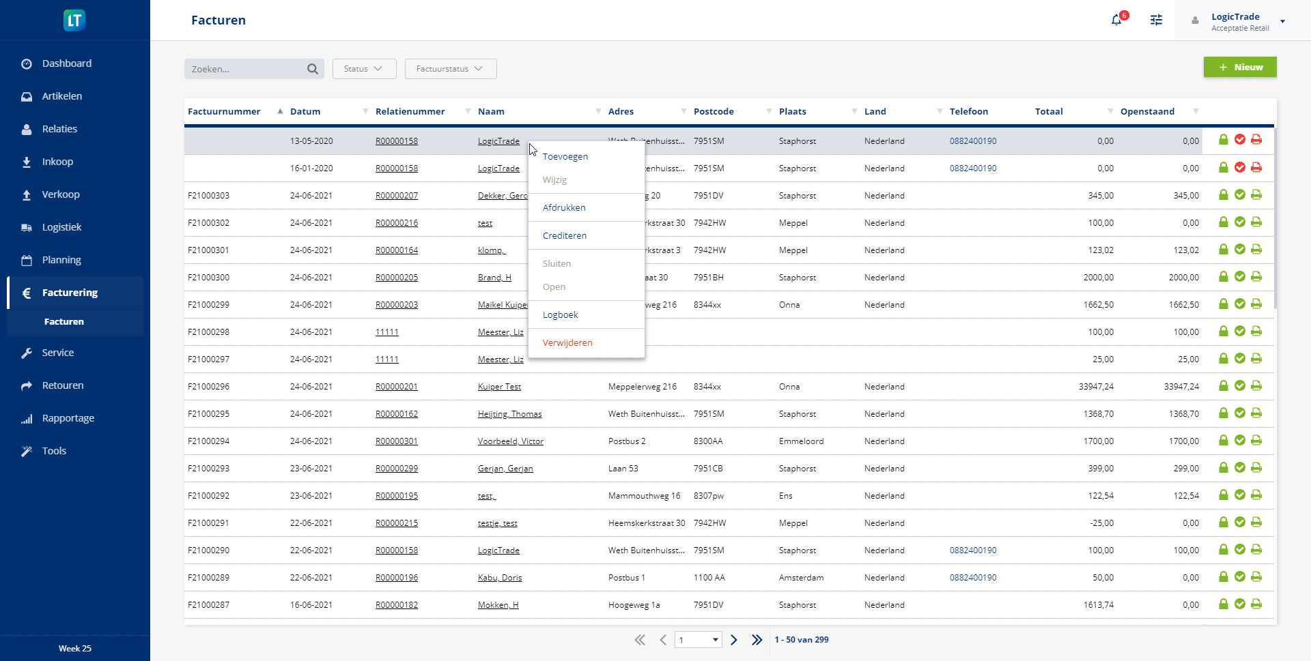This screenshot has height=661, width=1311.
Task: Click the lock icon for invoice F21000302
Action: pyautogui.click(x=1224, y=222)
